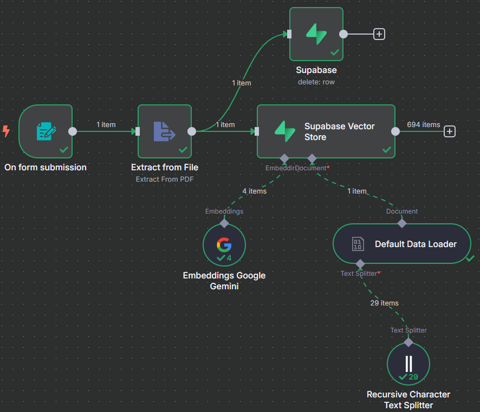
Task: Select the Embeddings Google Gemini node
Action: tap(224, 245)
